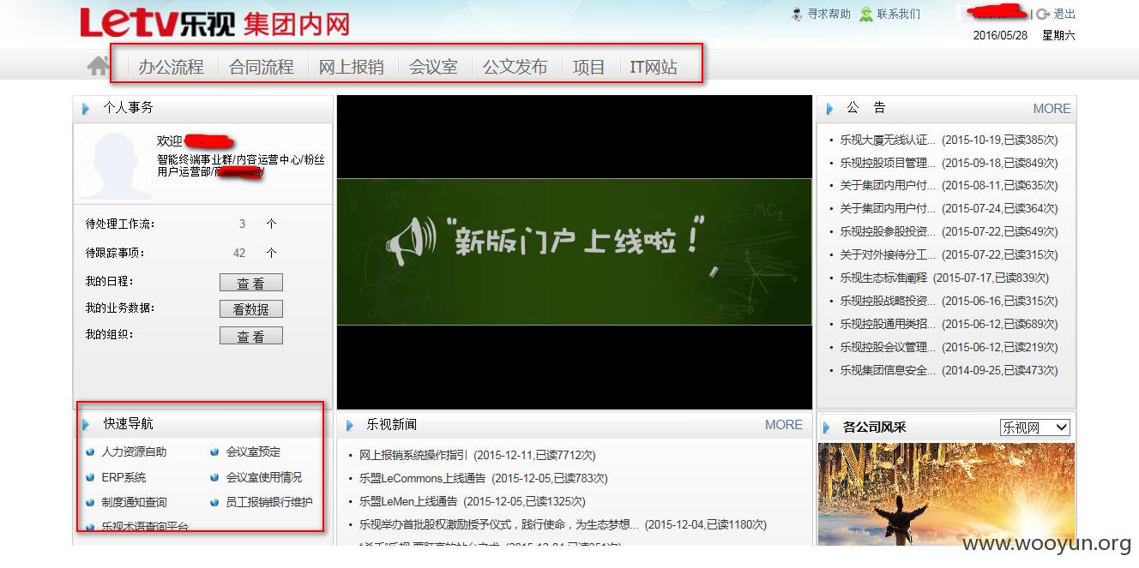Click the globe icon next to 会议室使用情况
The height and width of the screenshot is (568, 1139).
coord(214,478)
